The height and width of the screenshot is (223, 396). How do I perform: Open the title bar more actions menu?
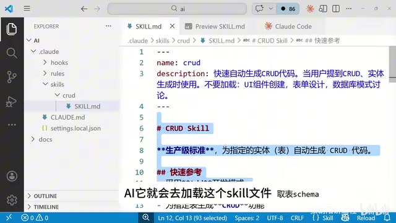[x=349, y=9]
